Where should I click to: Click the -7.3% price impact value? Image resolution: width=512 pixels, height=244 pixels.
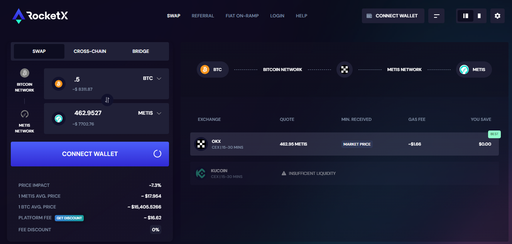(155, 185)
